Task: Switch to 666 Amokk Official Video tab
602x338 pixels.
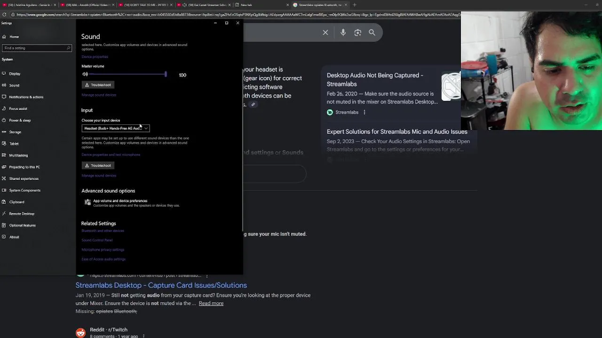Action: click(x=87, y=5)
